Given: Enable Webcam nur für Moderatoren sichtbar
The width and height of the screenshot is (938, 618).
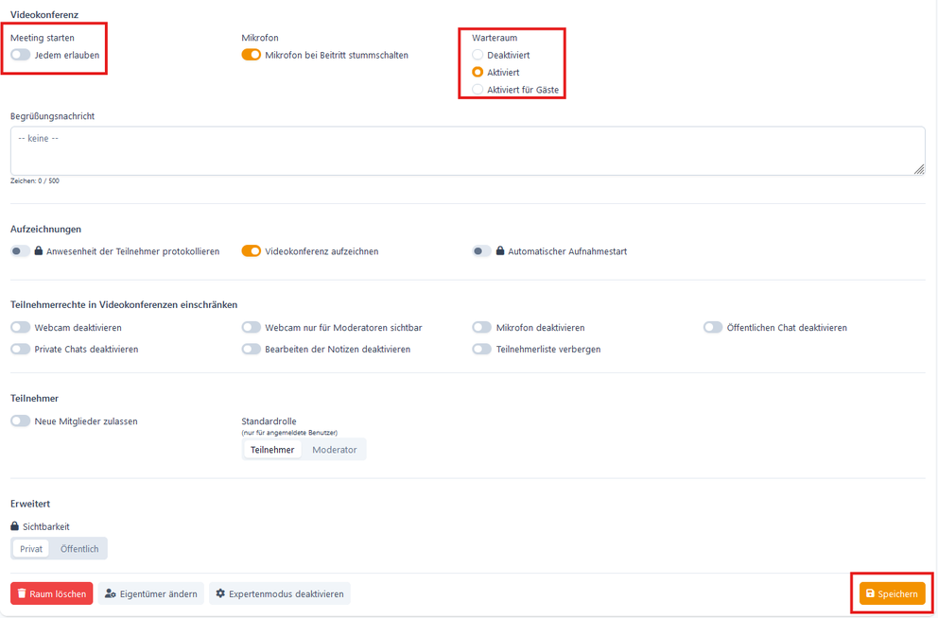Looking at the screenshot, I should pyautogui.click(x=251, y=328).
